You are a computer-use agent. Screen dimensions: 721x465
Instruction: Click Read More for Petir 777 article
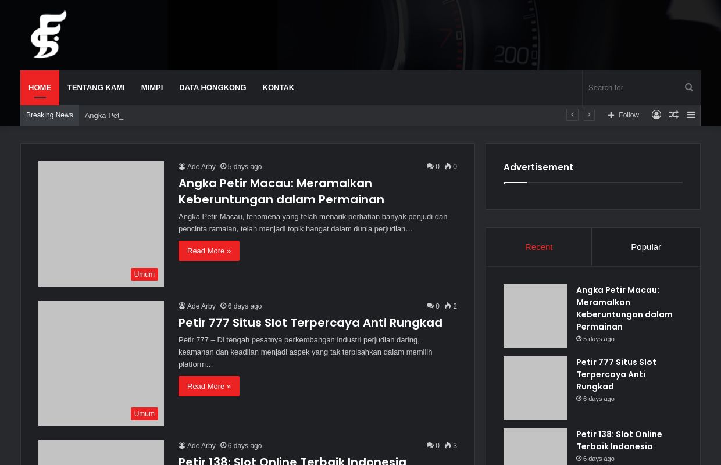[209, 387]
